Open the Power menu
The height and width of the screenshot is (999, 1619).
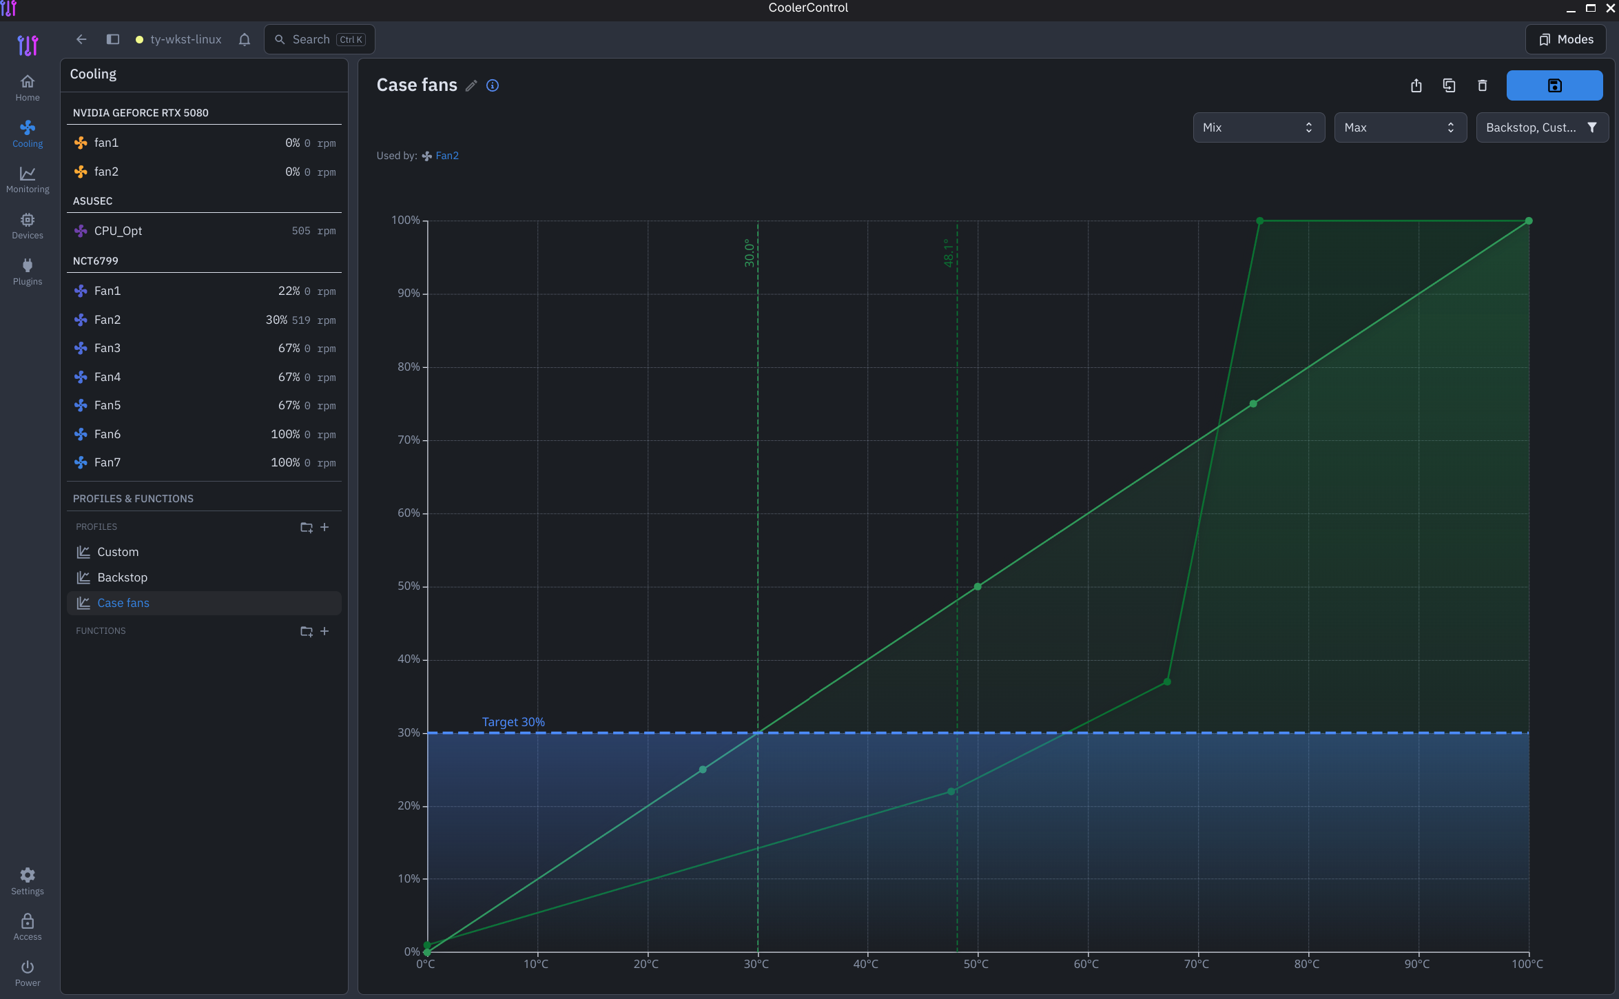[x=28, y=974]
